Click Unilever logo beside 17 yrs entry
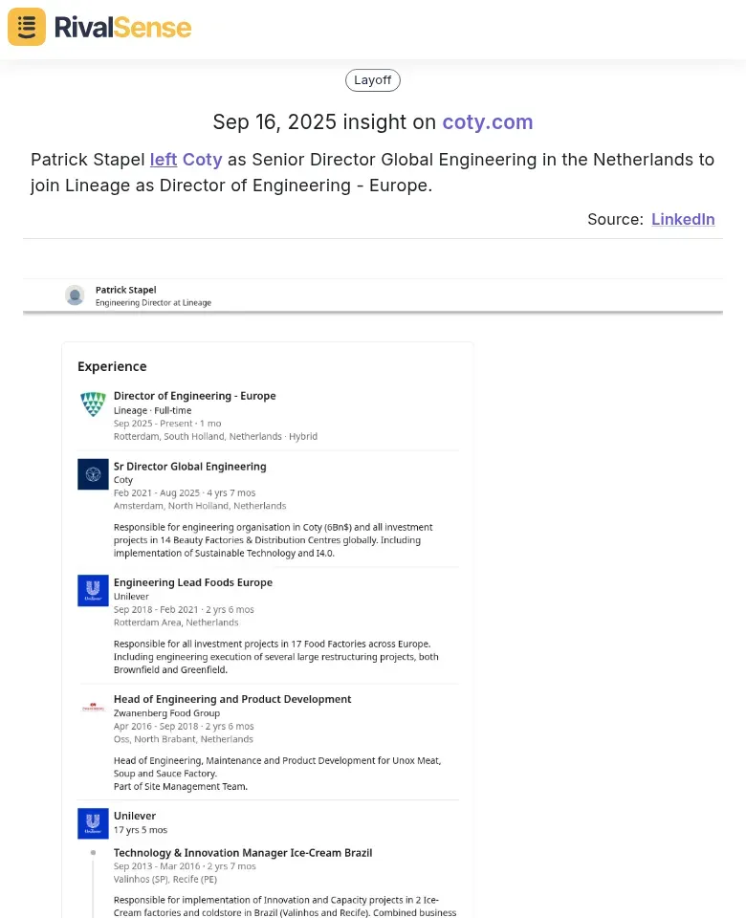The image size is (746, 918). click(x=93, y=823)
